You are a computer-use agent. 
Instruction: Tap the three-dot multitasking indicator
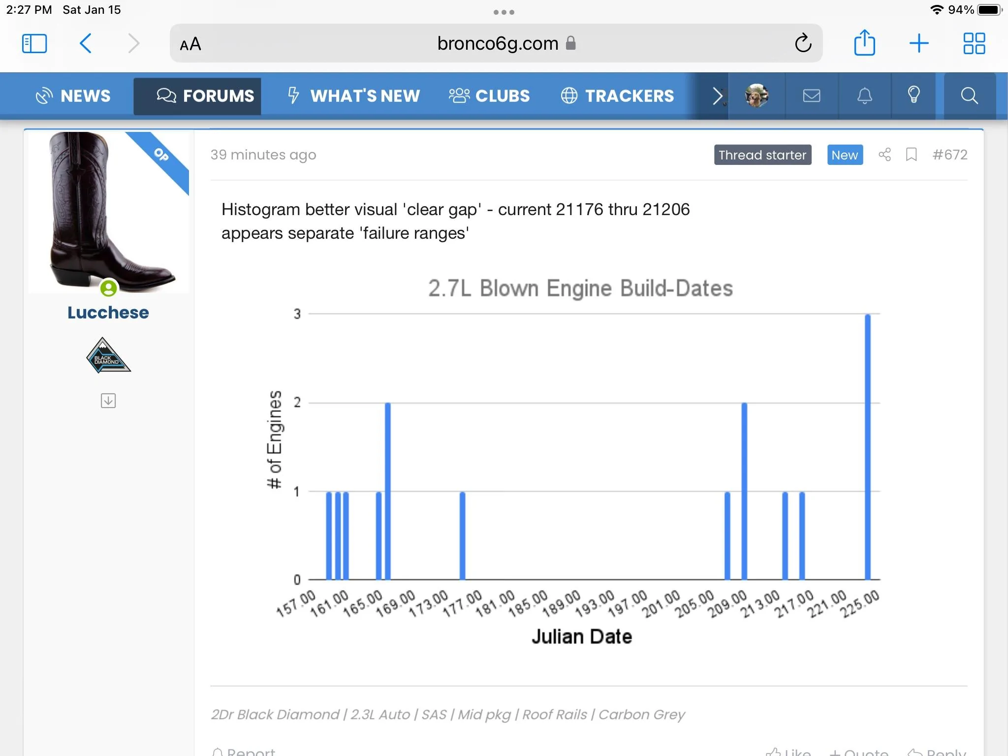click(504, 12)
